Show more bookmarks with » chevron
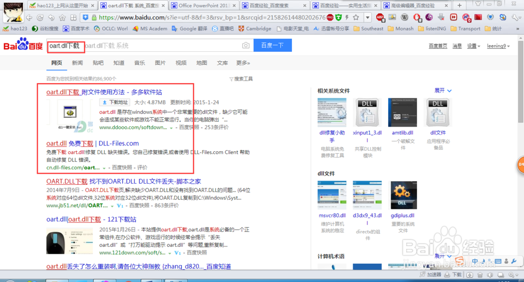The height and width of the screenshot is (282, 524). click(x=518, y=29)
